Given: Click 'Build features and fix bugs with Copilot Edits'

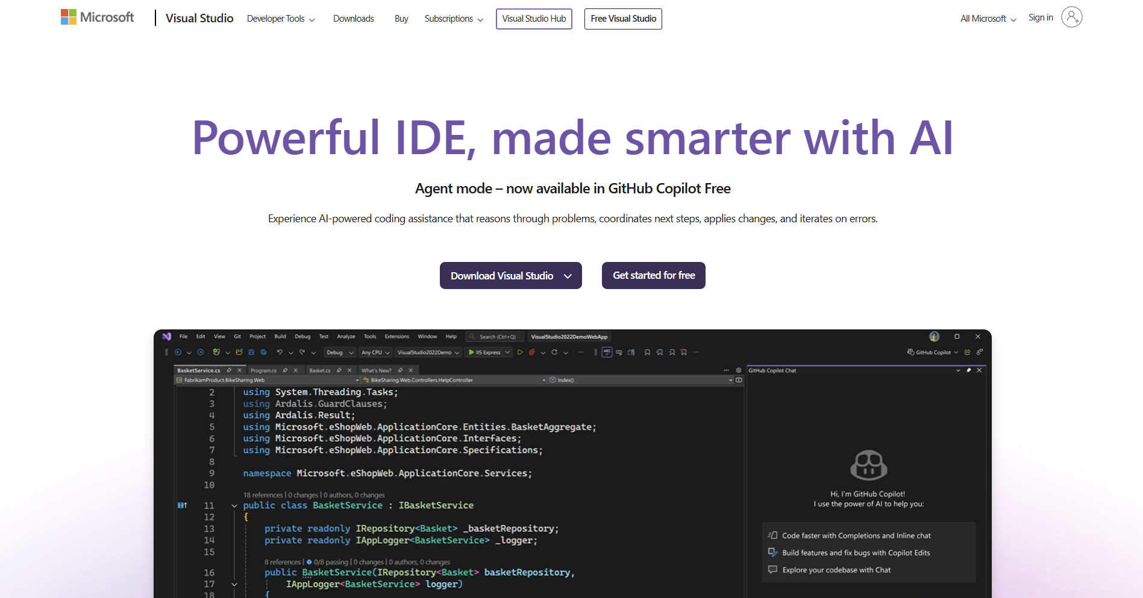Looking at the screenshot, I should point(856,553).
